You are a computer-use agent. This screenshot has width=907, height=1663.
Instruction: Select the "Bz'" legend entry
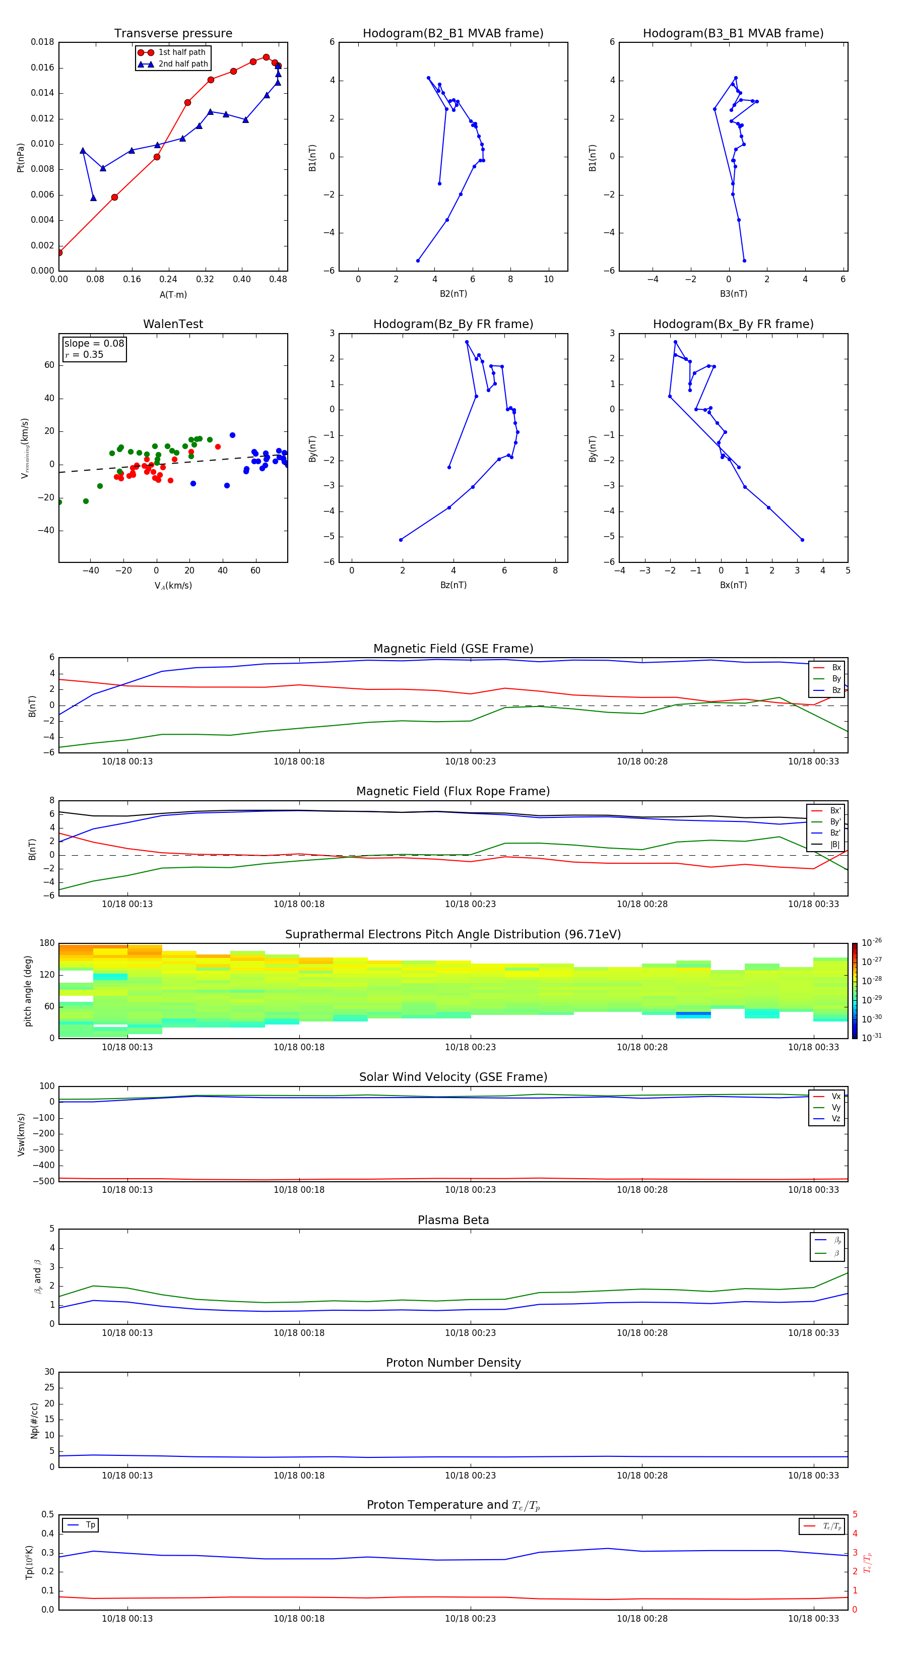[826, 833]
